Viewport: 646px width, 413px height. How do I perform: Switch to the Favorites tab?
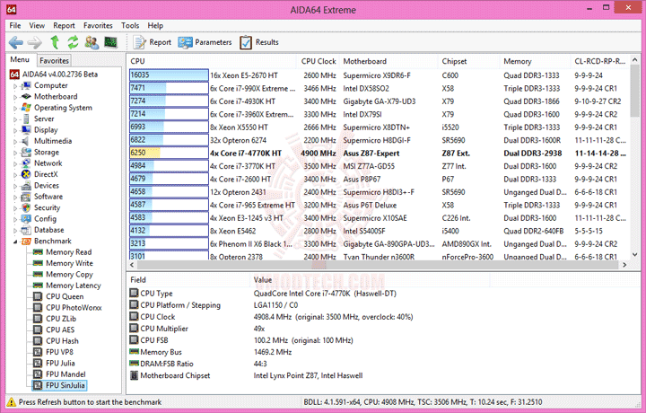point(54,60)
